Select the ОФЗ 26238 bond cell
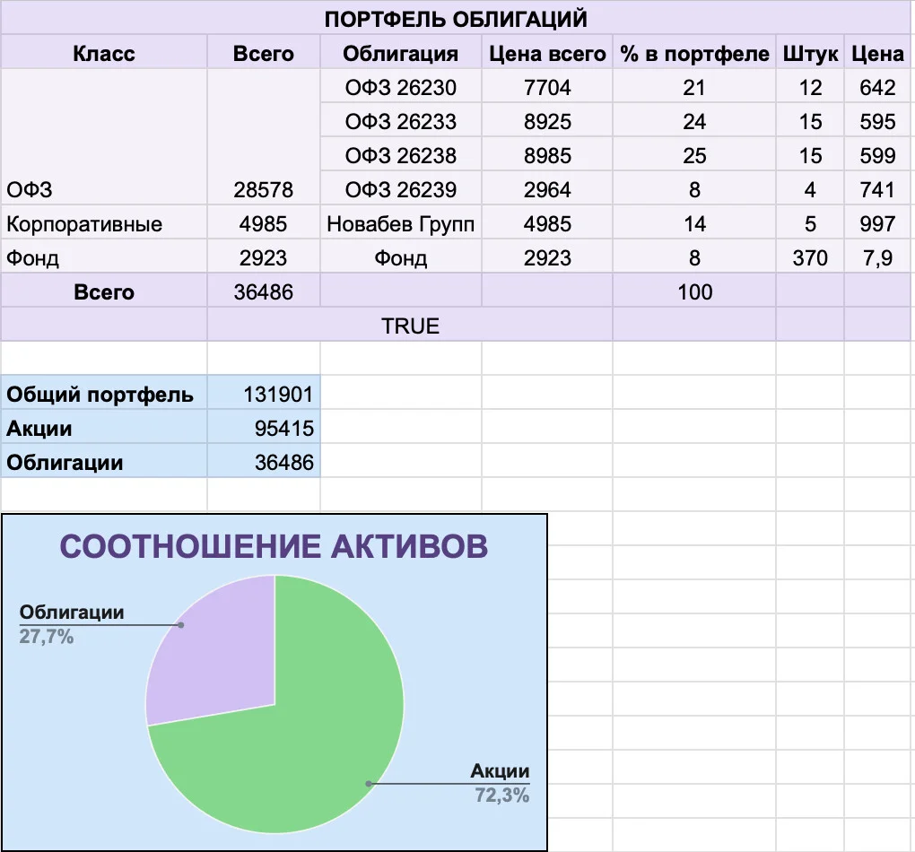The image size is (915, 852). (400, 155)
